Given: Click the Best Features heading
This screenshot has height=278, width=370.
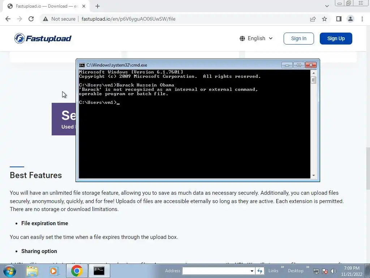Looking at the screenshot, I should 36,175.
